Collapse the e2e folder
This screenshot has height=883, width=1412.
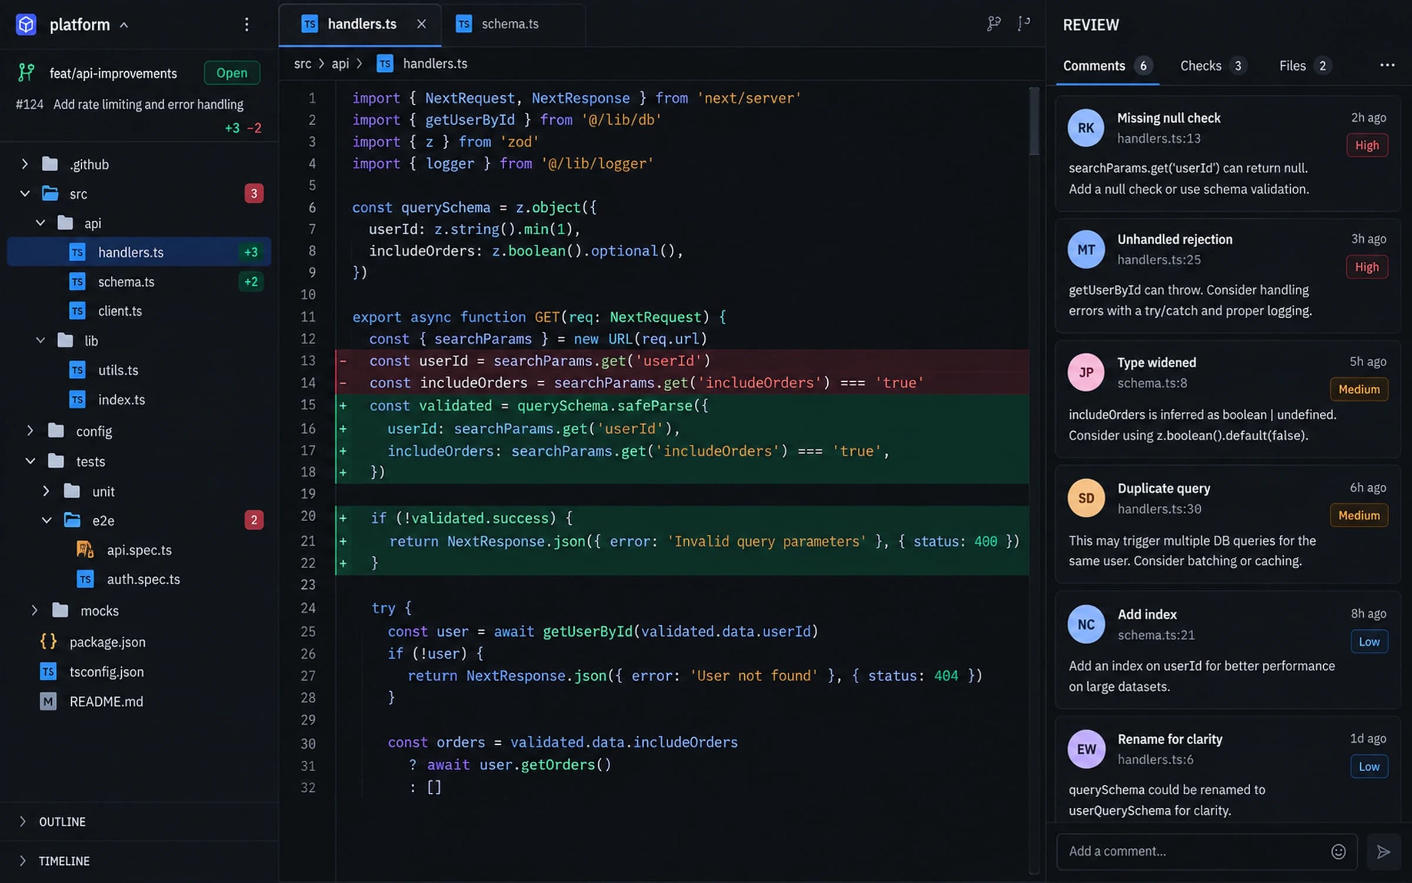coord(46,520)
